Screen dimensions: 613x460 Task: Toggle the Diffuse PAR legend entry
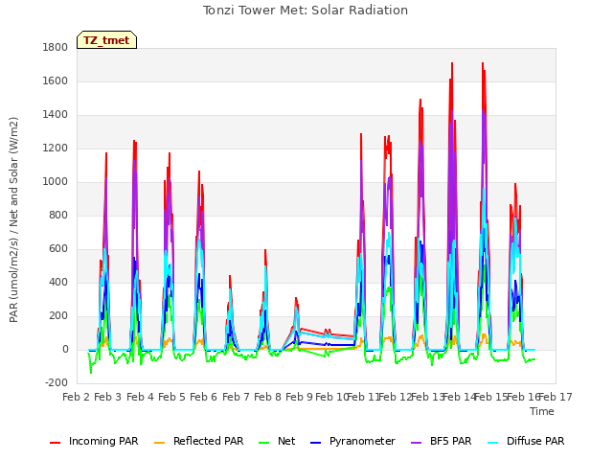click(x=526, y=441)
